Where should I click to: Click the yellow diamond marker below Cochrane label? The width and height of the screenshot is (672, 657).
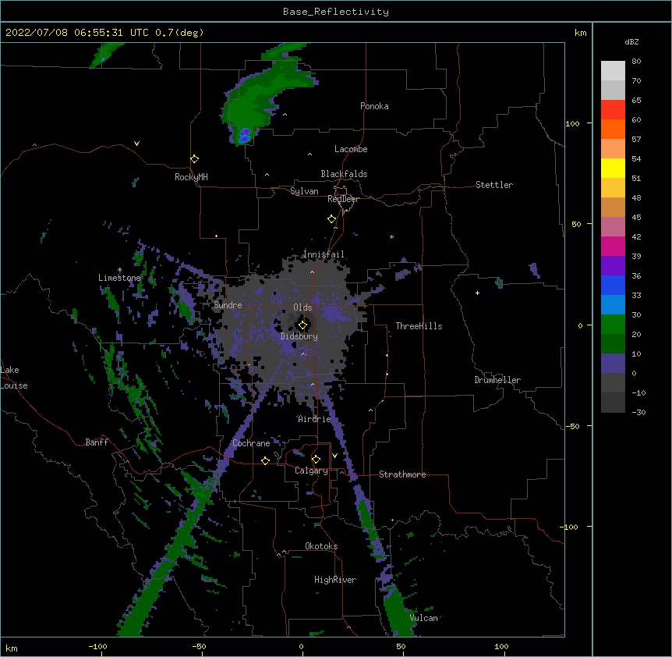[265, 460]
